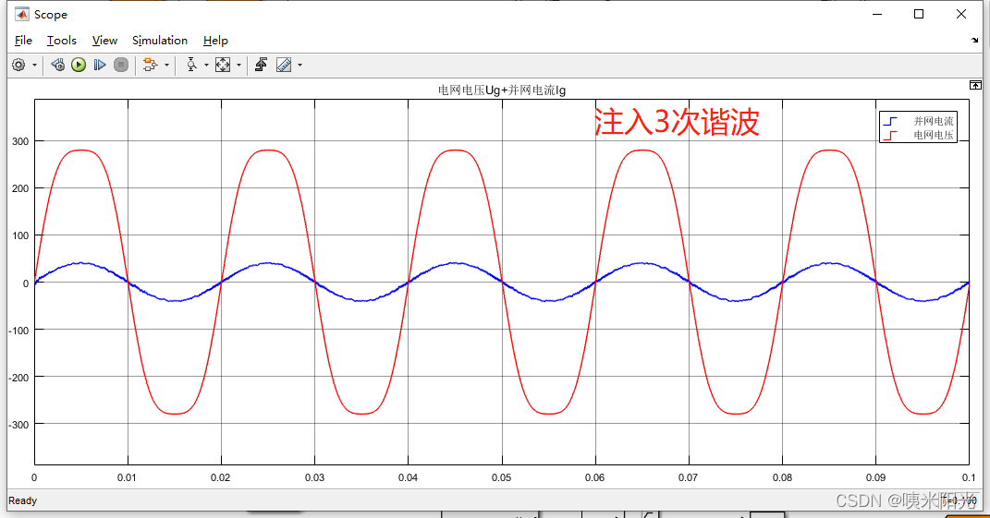Minimize the Scope window
The width and height of the screenshot is (990, 518).
[877, 14]
